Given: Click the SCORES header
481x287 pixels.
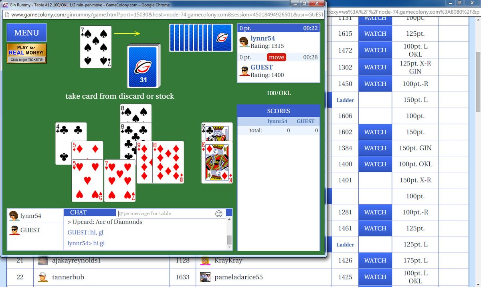Looking at the screenshot, I should click(x=279, y=111).
